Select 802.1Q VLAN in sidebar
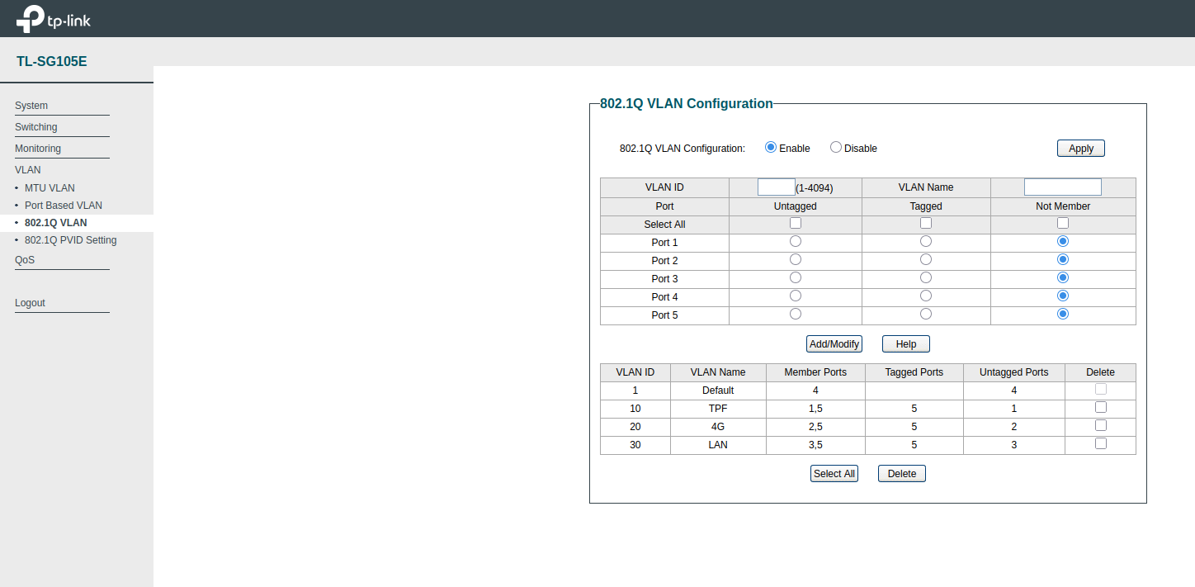 (56, 223)
